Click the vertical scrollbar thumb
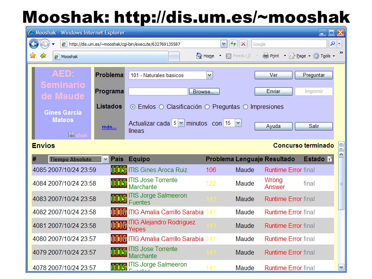The width and height of the screenshot is (372, 279). click(x=341, y=184)
